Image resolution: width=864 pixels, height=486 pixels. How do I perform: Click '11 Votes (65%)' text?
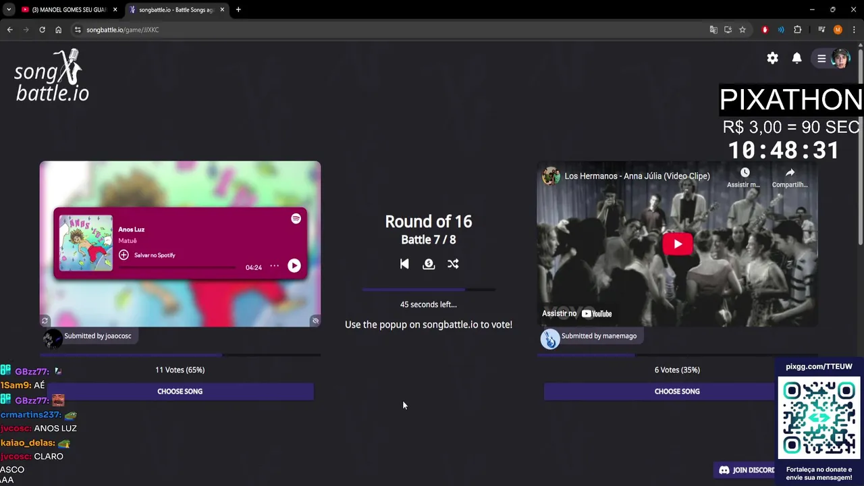[x=180, y=370]
